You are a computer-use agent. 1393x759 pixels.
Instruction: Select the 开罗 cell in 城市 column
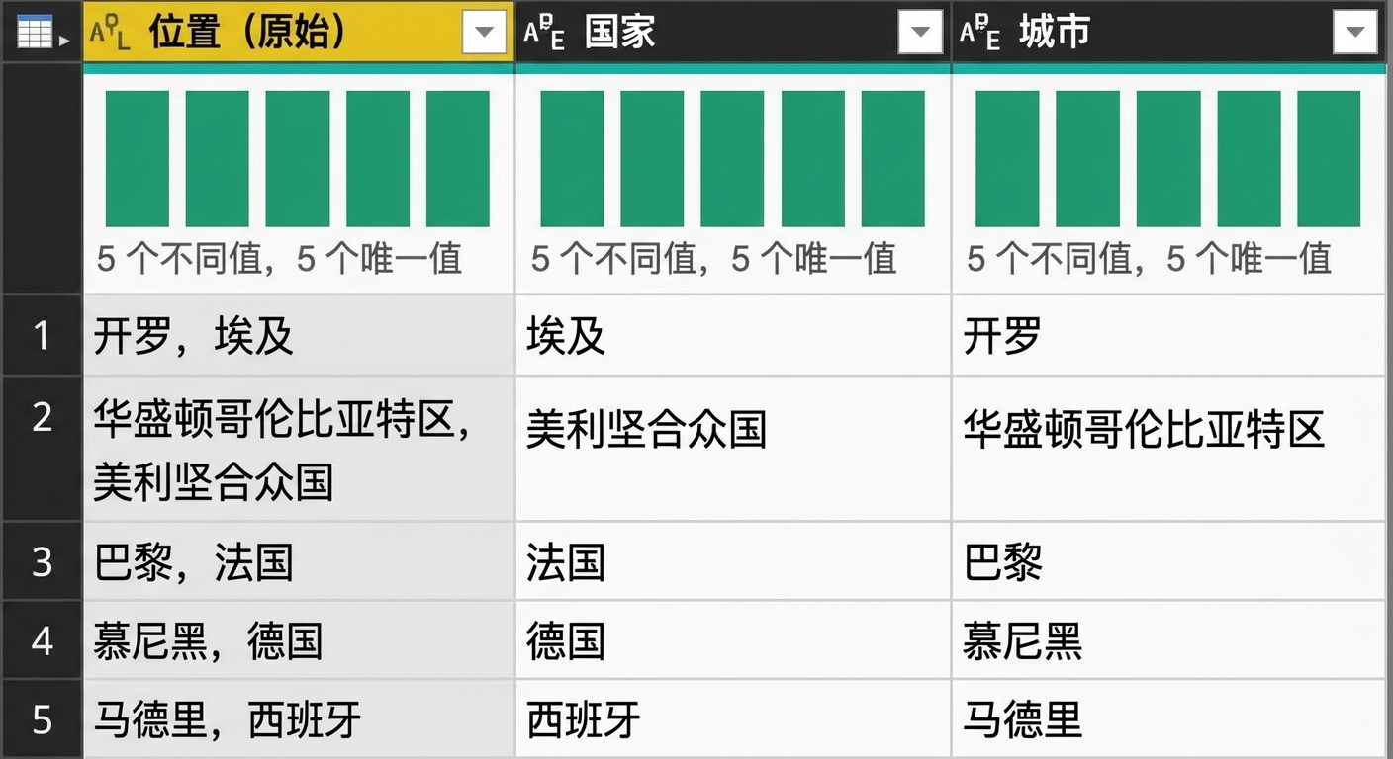pos(1168,336)
